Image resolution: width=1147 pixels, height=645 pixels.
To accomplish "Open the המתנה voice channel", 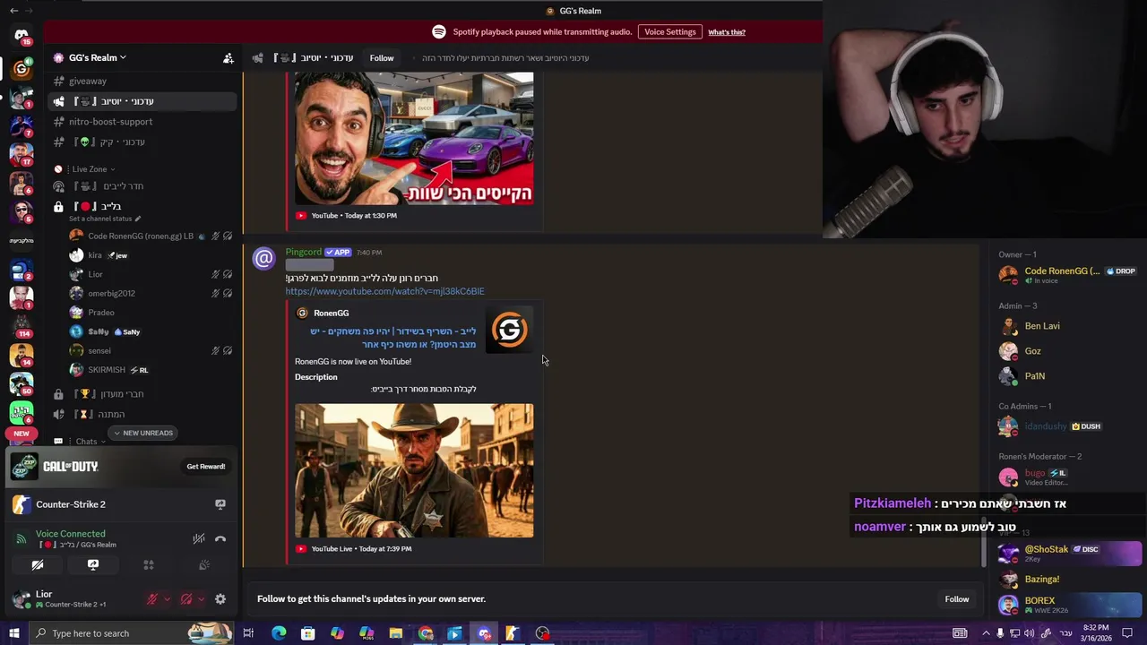I will (142, 414).
